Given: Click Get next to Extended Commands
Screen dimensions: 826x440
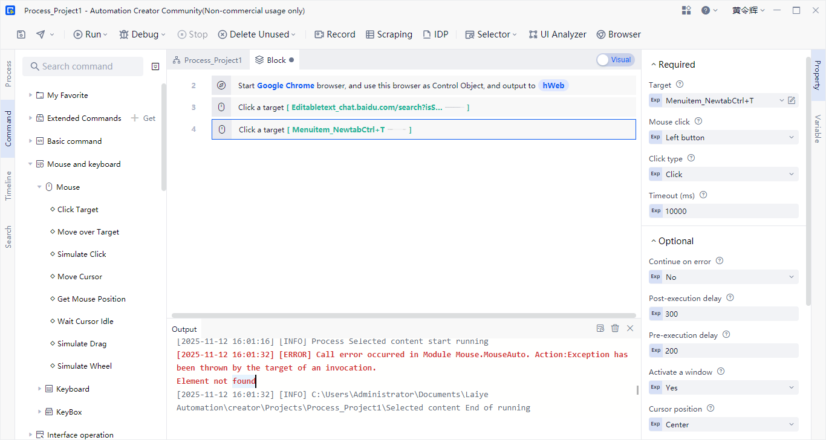Looking at the screenshot, I should (144, 118).
